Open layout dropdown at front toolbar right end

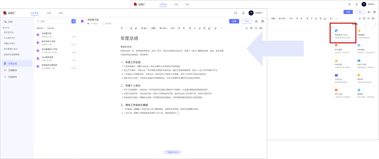click(x=261, y=28)
